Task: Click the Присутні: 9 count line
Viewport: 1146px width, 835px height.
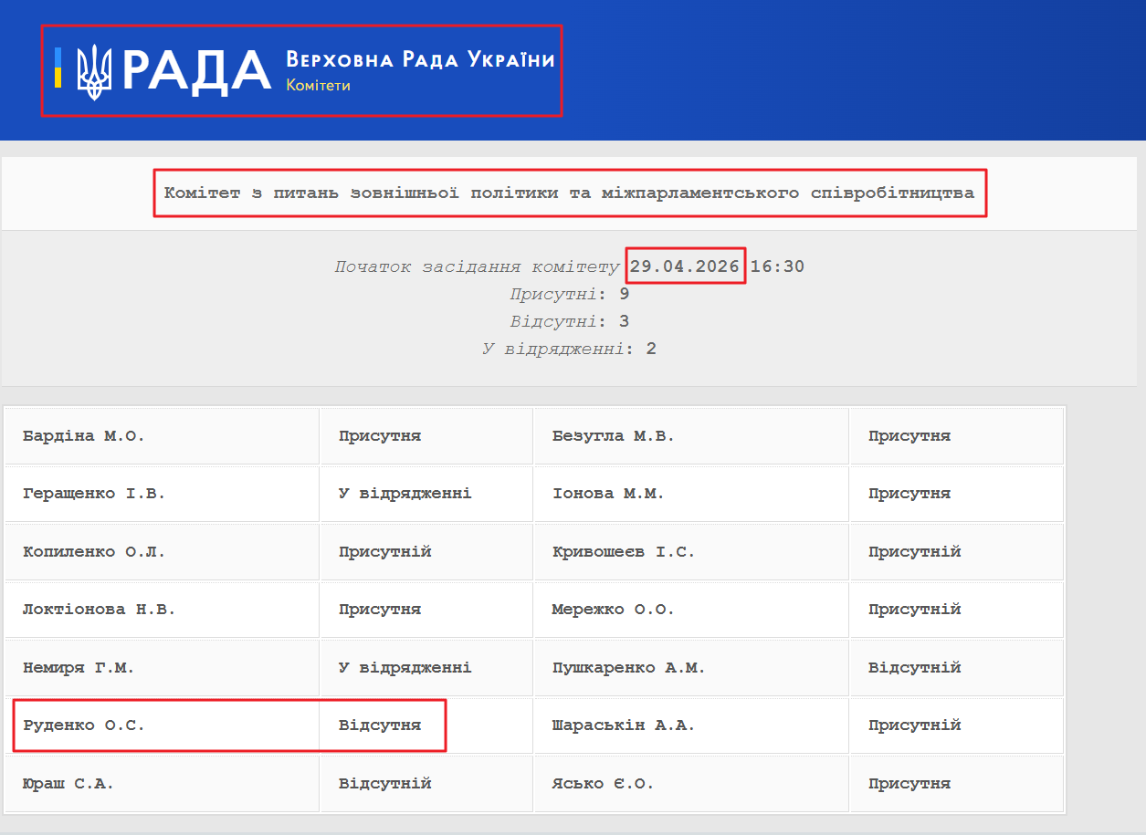Action: coord(570,295)
